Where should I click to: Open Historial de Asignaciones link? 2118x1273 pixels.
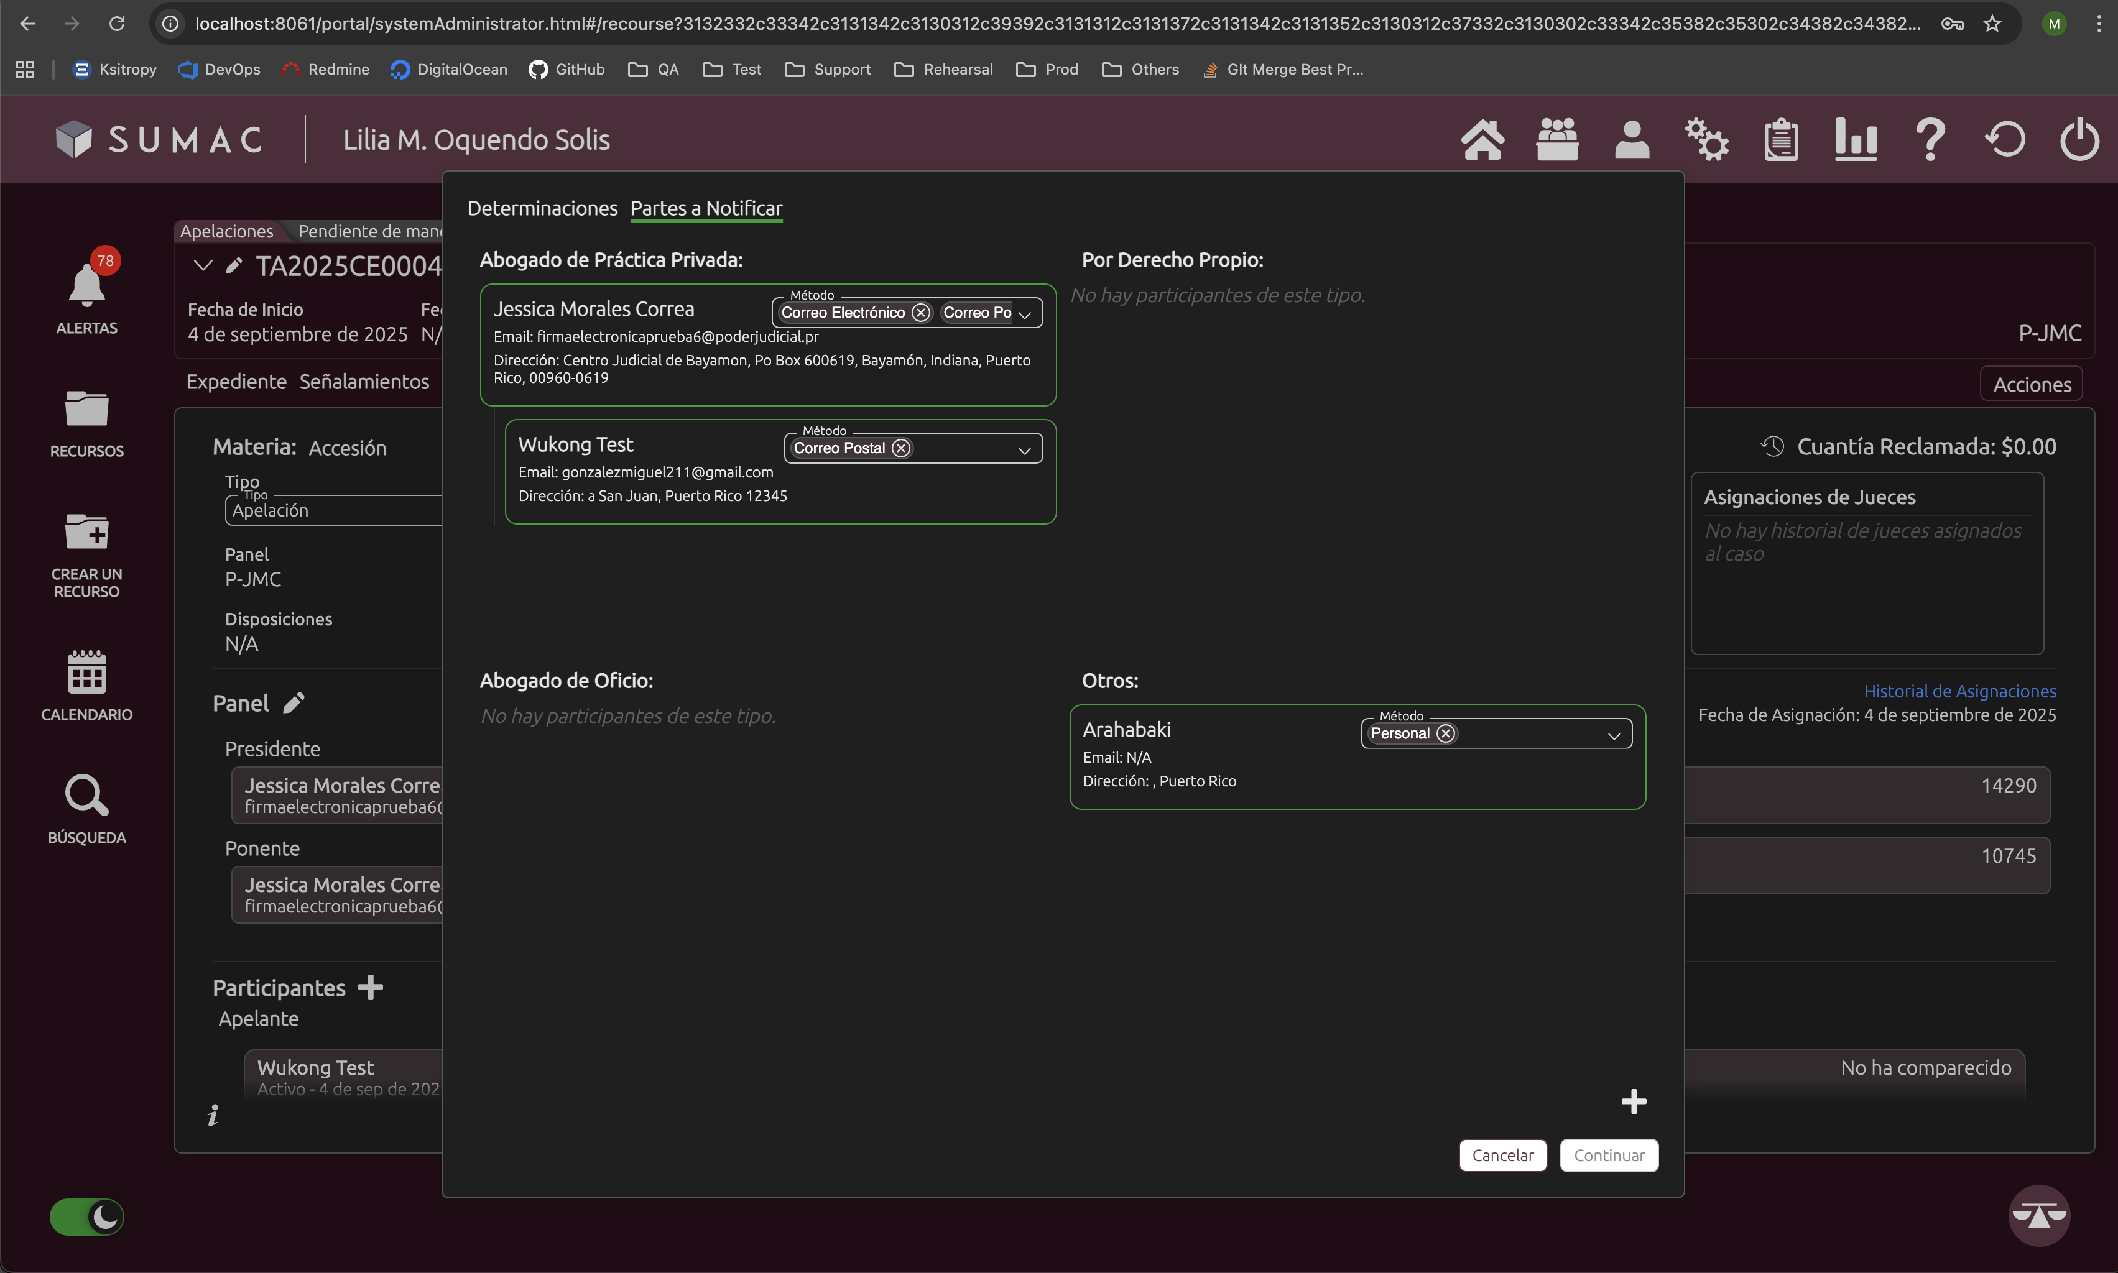click(1959, 691)
